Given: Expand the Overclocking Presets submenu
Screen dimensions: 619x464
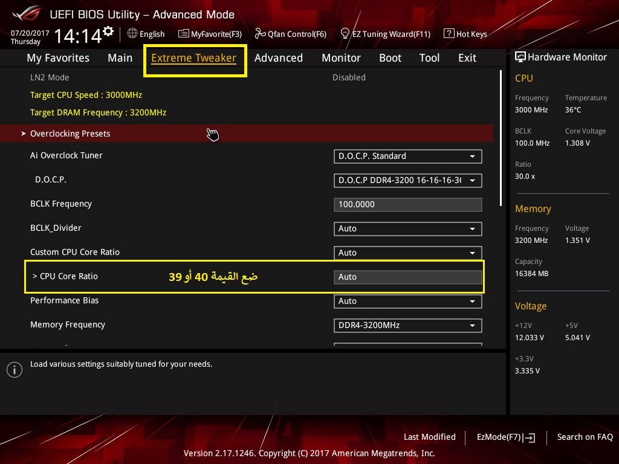Looking at the screenshot, I should [247, 134].
